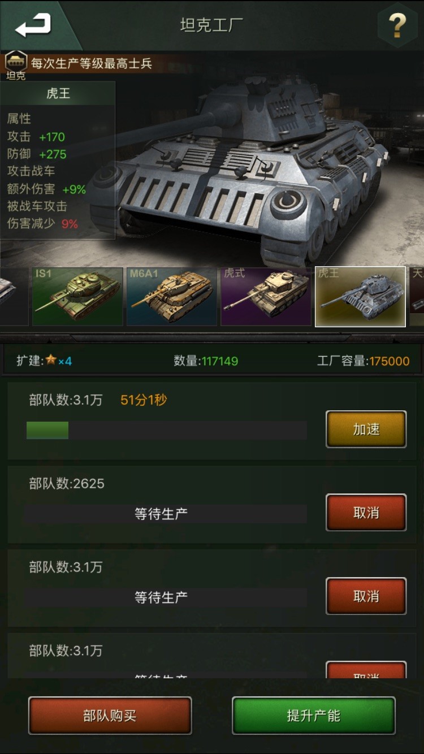Cancel the last partially visible queue item

coord(366,670)
